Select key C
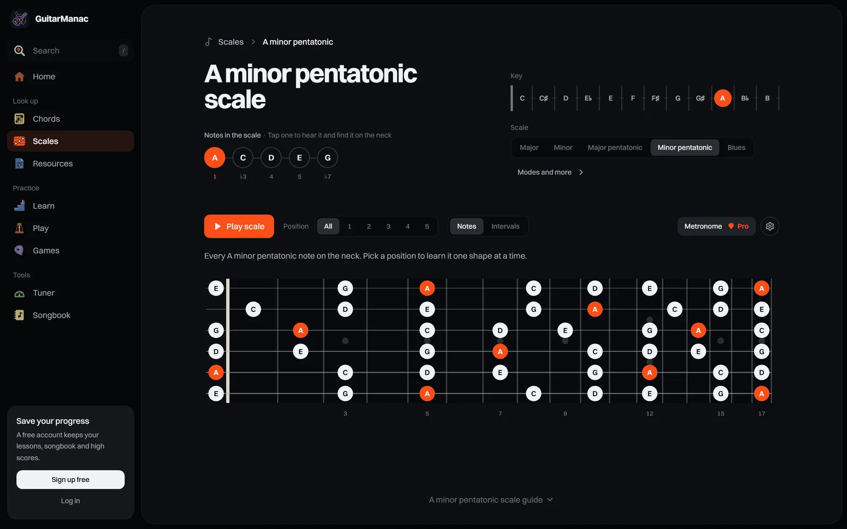Screen dimensions: 847x529 coord(522,98)
